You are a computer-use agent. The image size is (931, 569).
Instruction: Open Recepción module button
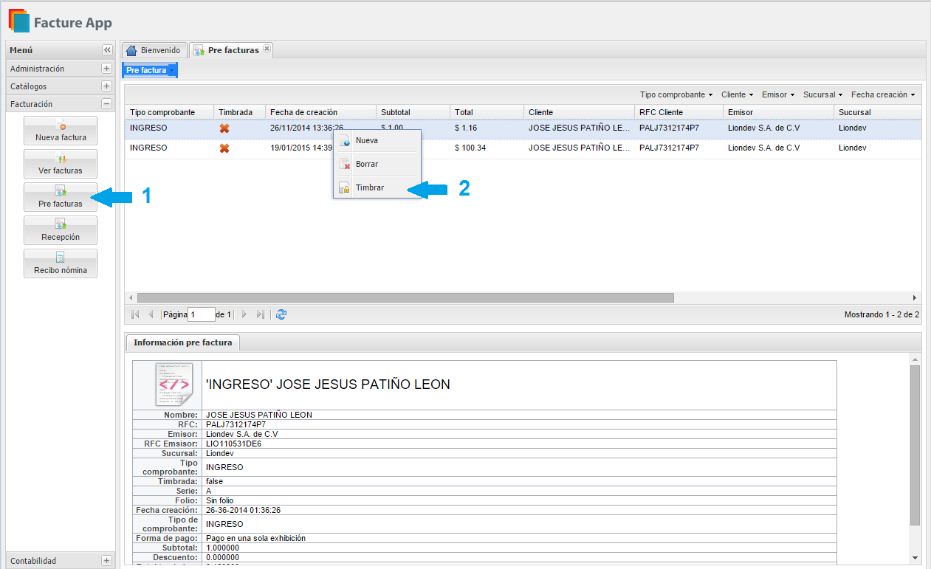[61, 230]
